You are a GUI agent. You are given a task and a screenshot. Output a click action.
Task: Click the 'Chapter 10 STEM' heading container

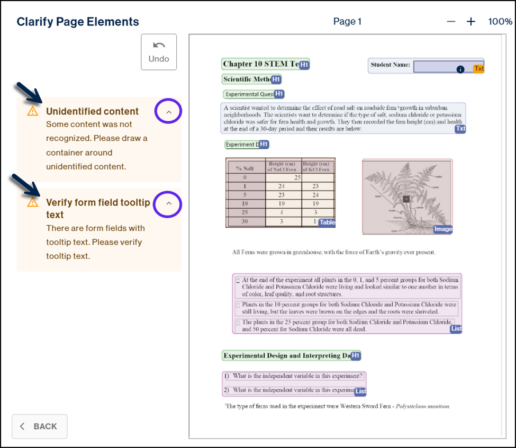click(265, 64)
